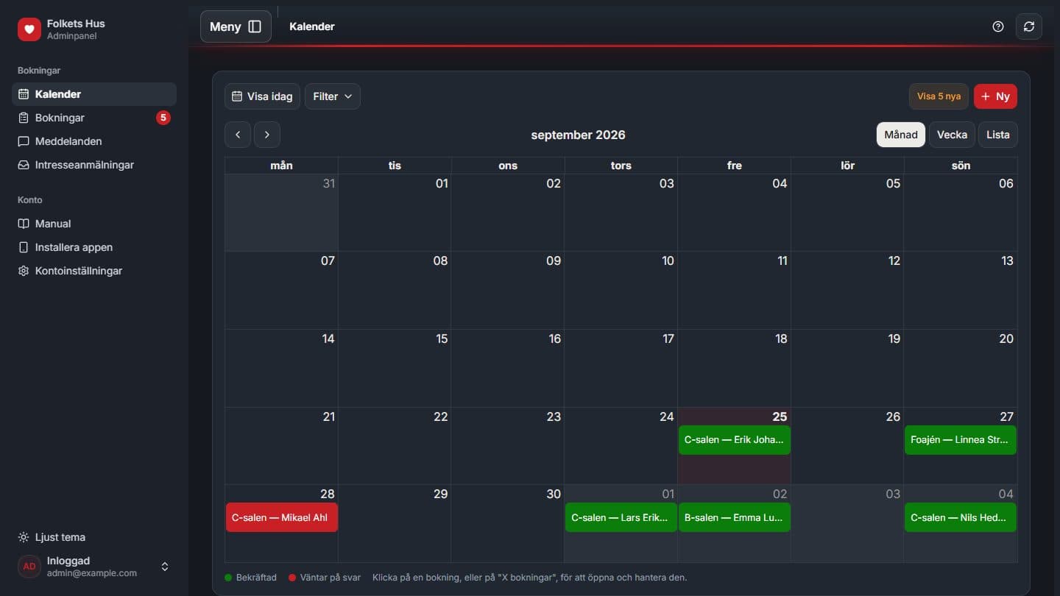The height and width of the screenshot is (596, 1060).
Task: Click the Folkets Hus heart logo
Action: click(29, 29)
